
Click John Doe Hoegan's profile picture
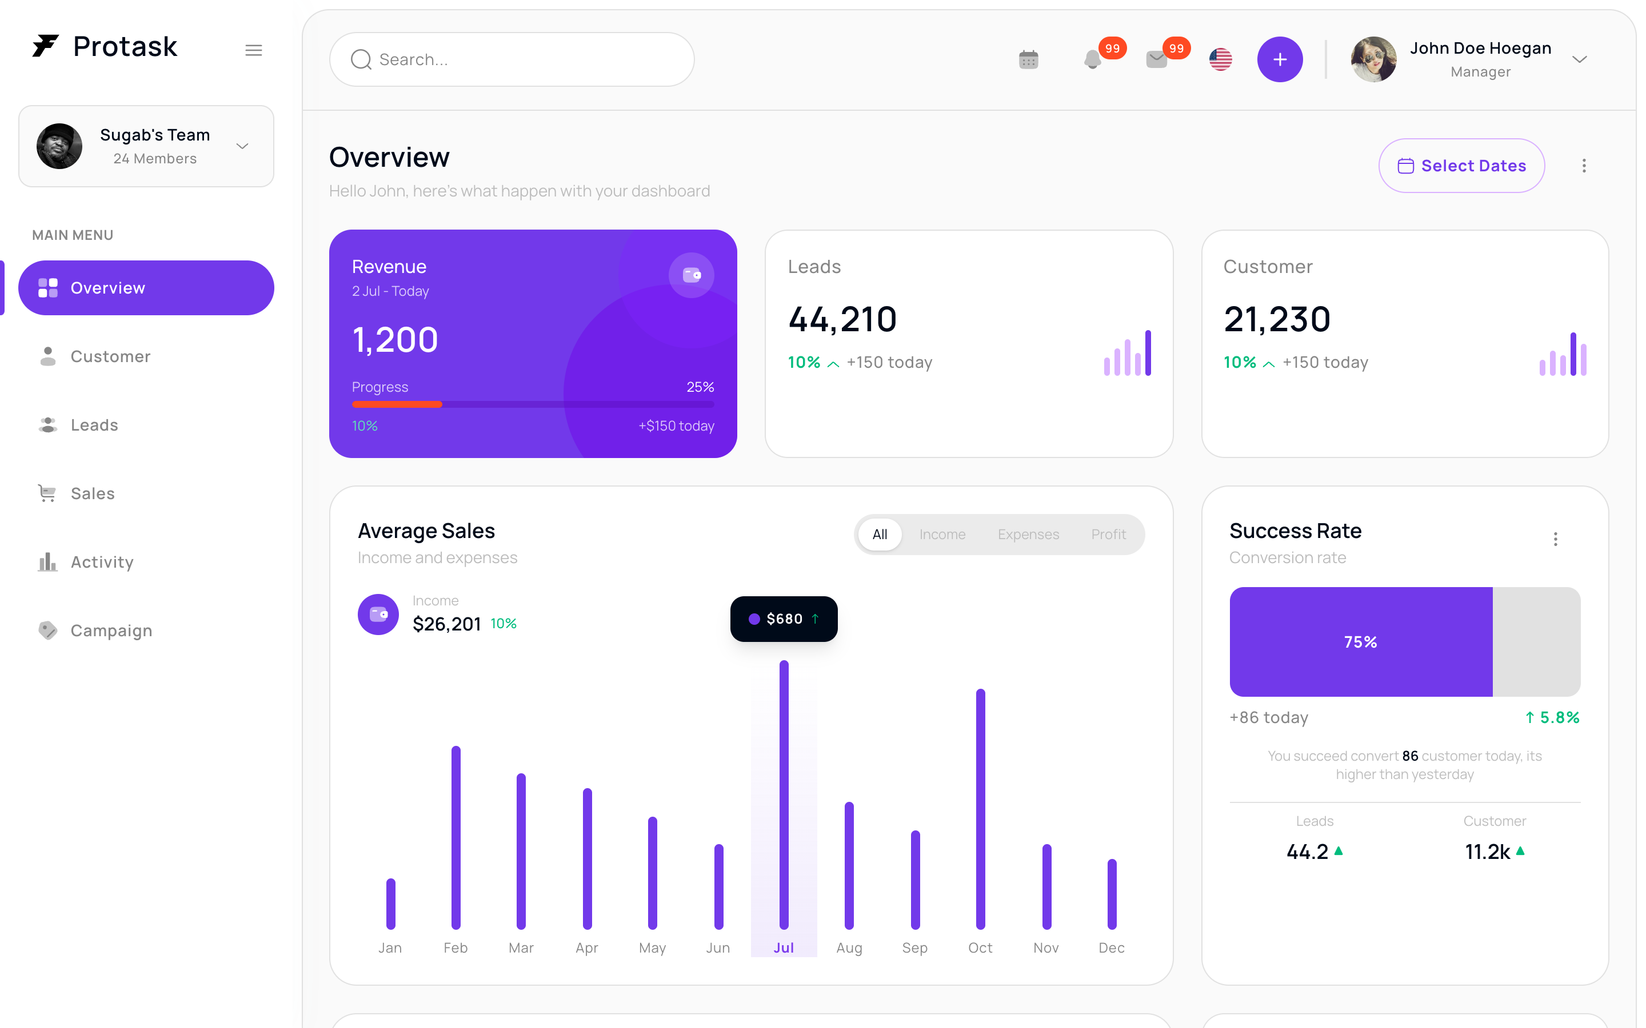1374,60
